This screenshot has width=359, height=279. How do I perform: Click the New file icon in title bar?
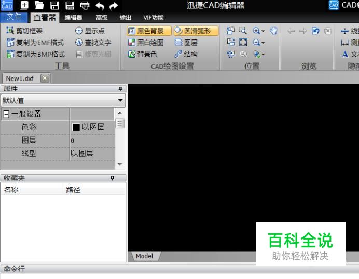click(x=24, y=5)
